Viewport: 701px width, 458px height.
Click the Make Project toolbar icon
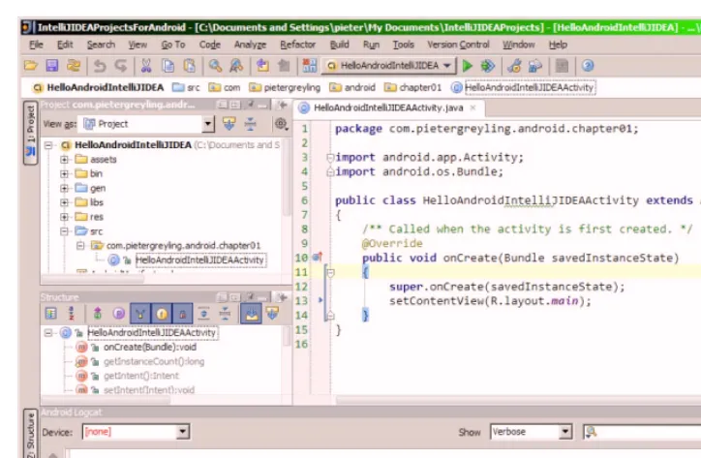(x=310, y=66)
